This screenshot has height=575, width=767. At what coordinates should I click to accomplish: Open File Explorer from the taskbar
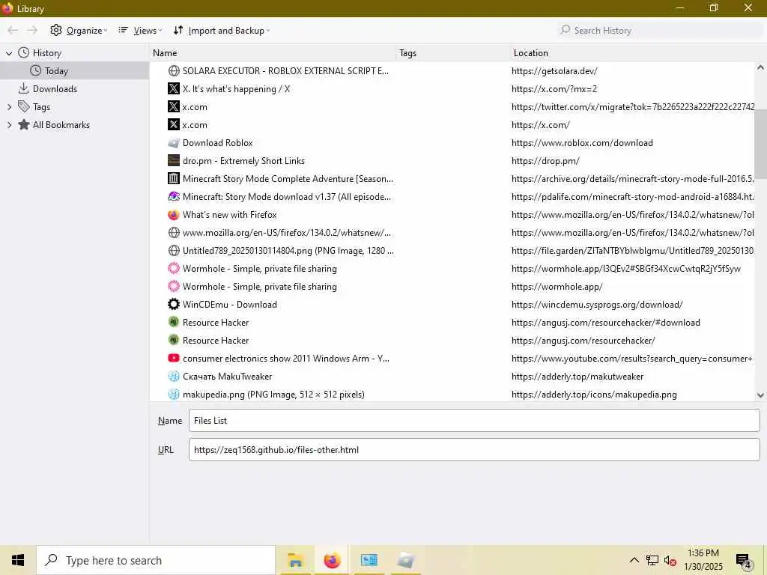295,560
